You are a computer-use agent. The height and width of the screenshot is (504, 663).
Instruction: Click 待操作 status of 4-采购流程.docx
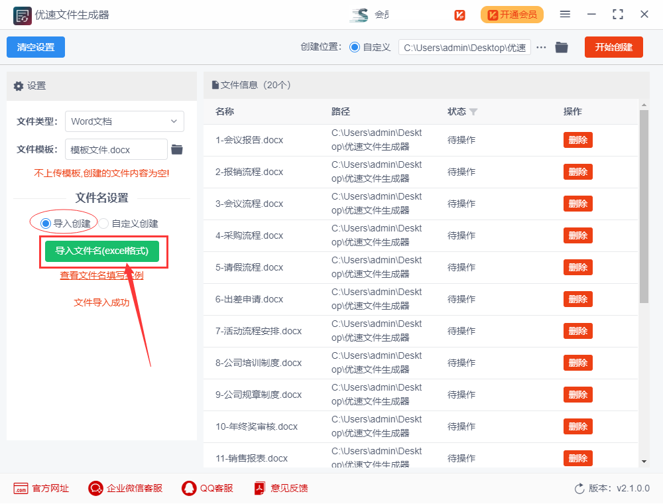point(461,235)
